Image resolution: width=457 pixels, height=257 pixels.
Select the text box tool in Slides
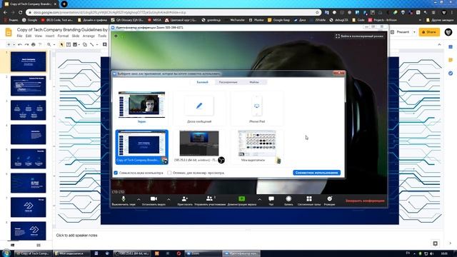69,44
